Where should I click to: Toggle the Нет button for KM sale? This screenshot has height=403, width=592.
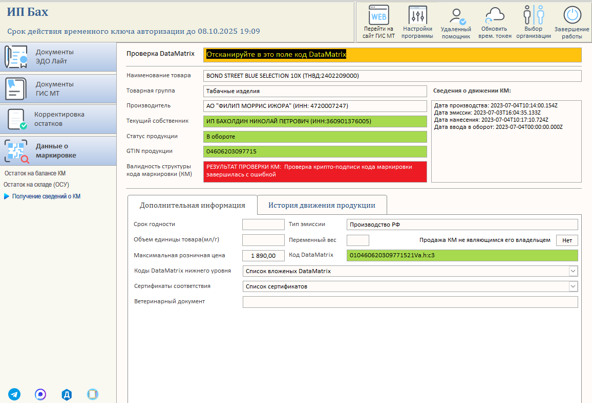click(567, 240)
